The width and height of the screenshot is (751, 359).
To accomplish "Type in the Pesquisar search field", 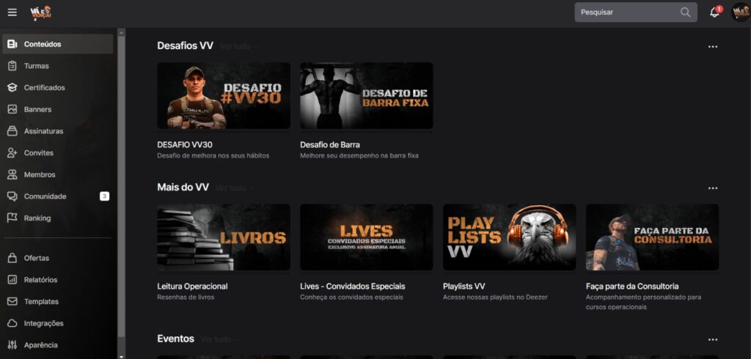I will pos(626,12).
